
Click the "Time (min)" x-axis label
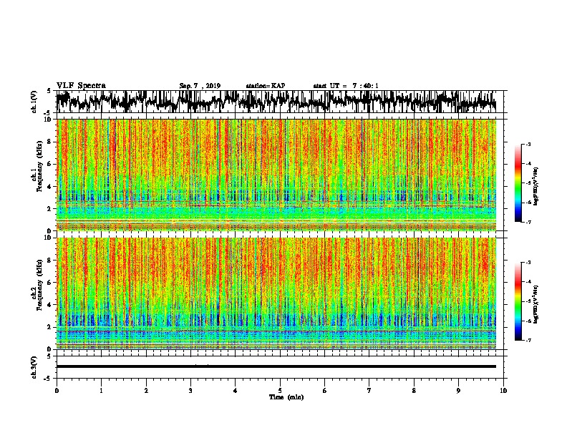coord(286,397)
